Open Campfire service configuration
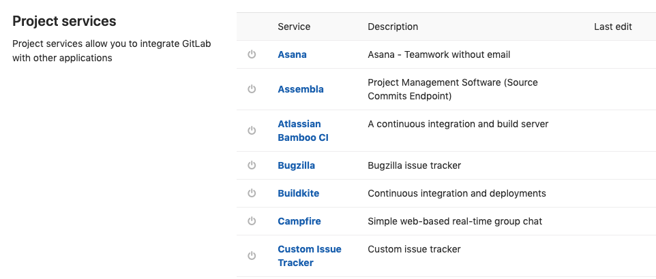The image size is (656, 279). coord(299,221)
